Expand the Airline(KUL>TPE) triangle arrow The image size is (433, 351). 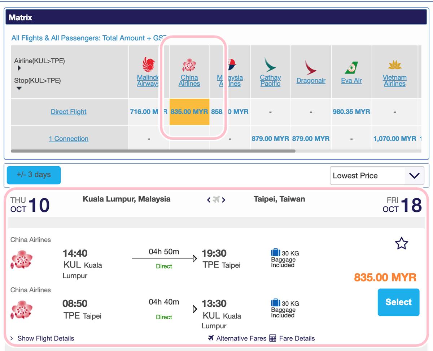click(x=19, y=68)
